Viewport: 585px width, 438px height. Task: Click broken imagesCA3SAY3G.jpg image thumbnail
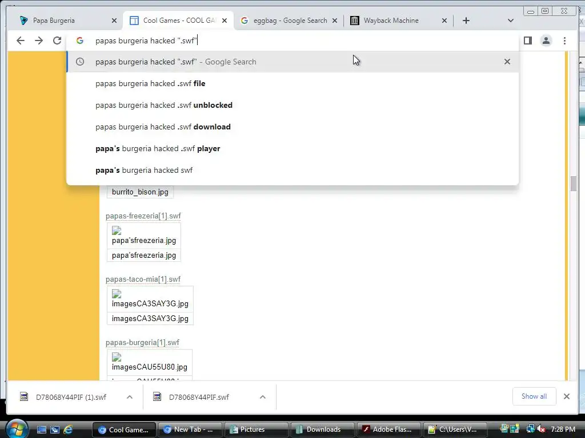[117, 294]
